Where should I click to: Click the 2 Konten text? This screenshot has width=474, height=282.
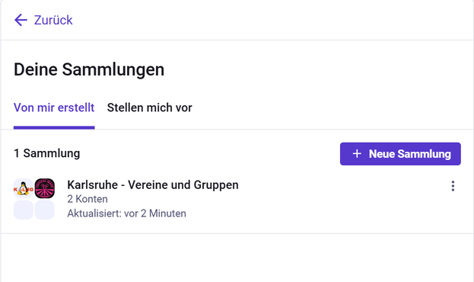point(87,199)
